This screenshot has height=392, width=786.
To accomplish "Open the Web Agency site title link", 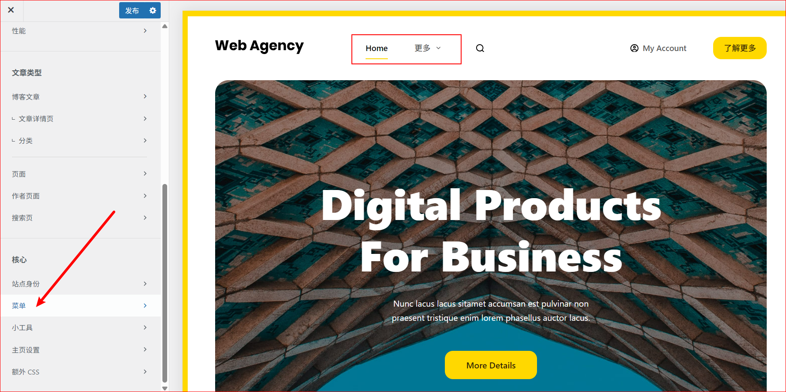I will pyautogui.click(x=259, y=45).
